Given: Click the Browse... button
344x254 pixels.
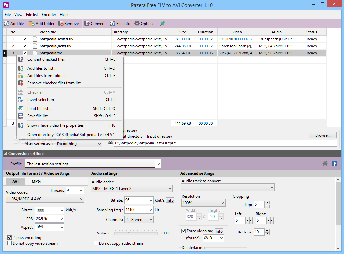Looking at the screenshot, I should 323,135.
